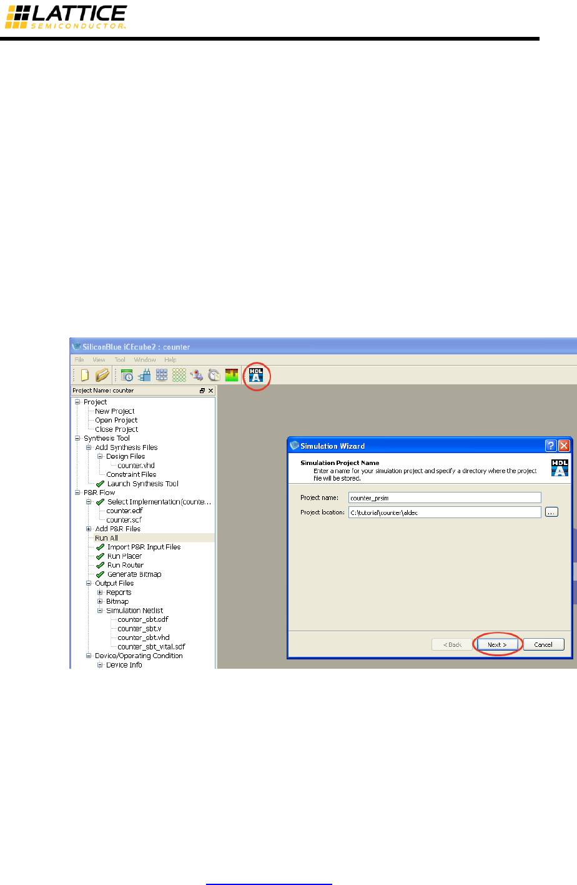The image size is (577, 885).
Task: Select Close Project in the tree
Action: (117, 429)
